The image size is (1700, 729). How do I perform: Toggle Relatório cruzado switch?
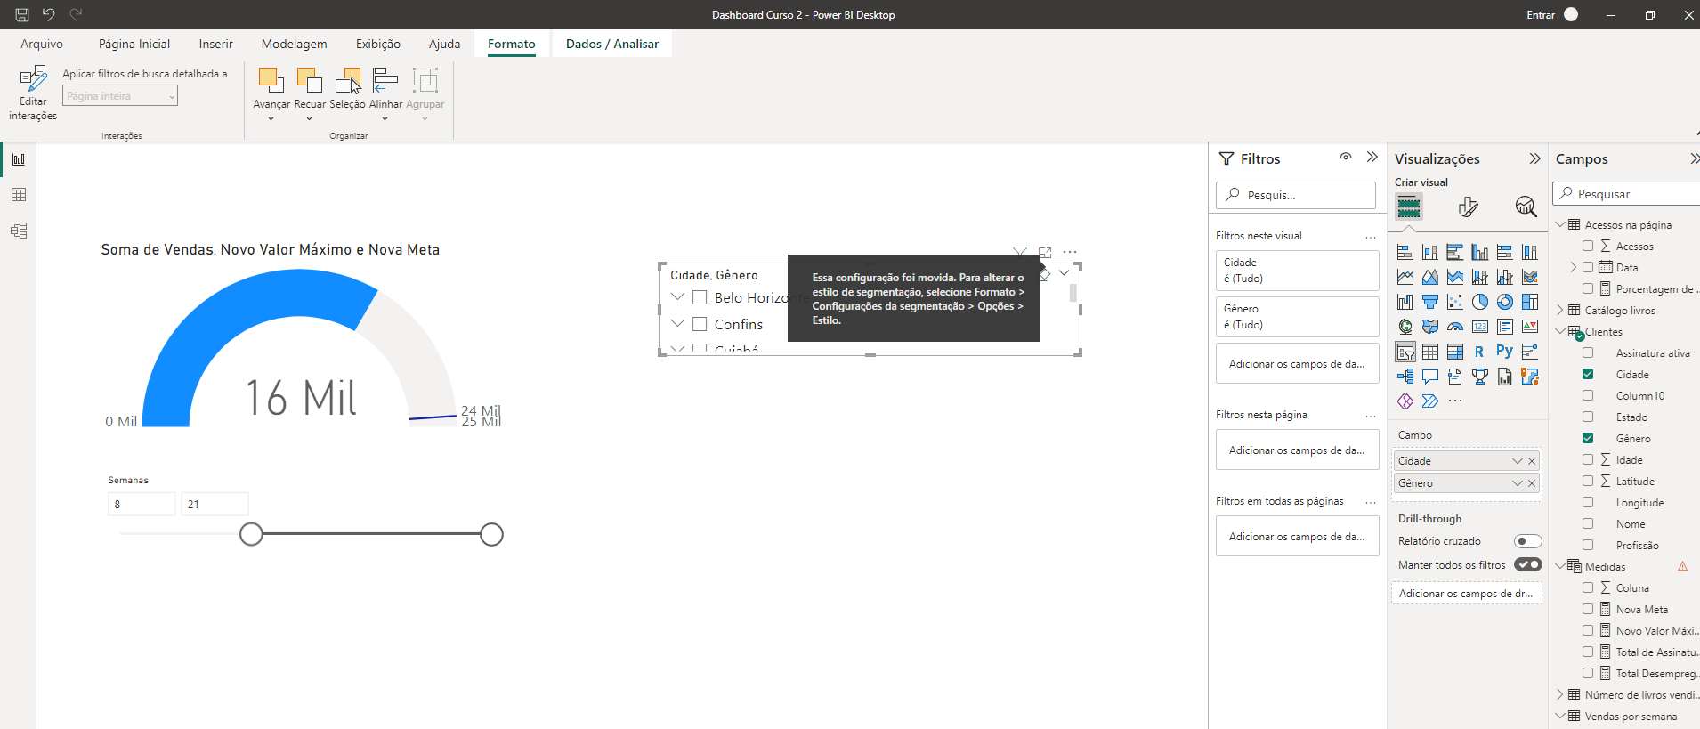[1528, 541]
